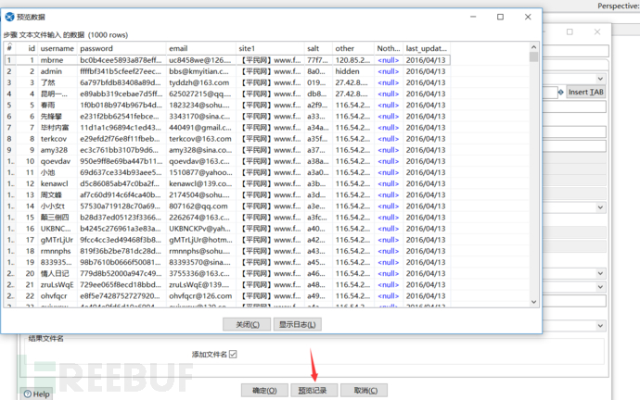The width and height of the screenshot is (640, 400).
Task: Click Perspective label at top right
Action: pos(618,6)
